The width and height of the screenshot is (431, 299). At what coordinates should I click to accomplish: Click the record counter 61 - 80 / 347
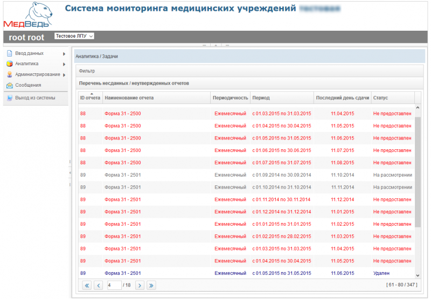coord(402,284)
